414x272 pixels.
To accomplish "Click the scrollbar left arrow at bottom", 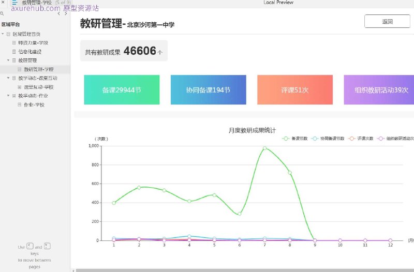I will click(x=73, y=270).
